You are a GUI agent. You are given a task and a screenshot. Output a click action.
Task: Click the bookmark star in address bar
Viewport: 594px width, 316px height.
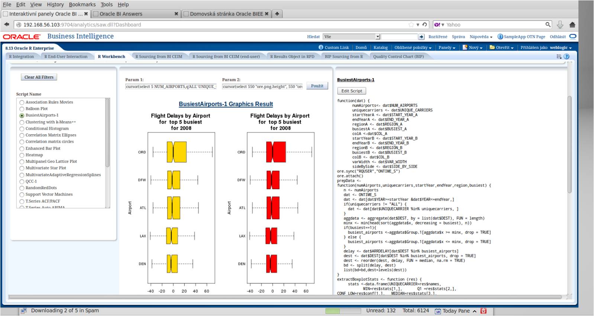point(411,25)
